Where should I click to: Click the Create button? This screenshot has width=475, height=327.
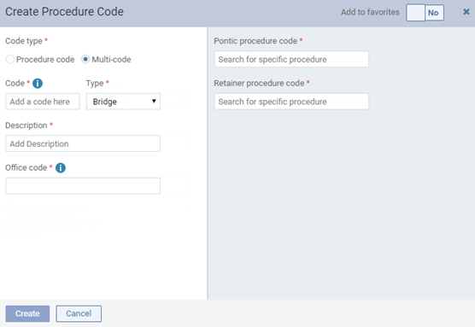[27, 313]
